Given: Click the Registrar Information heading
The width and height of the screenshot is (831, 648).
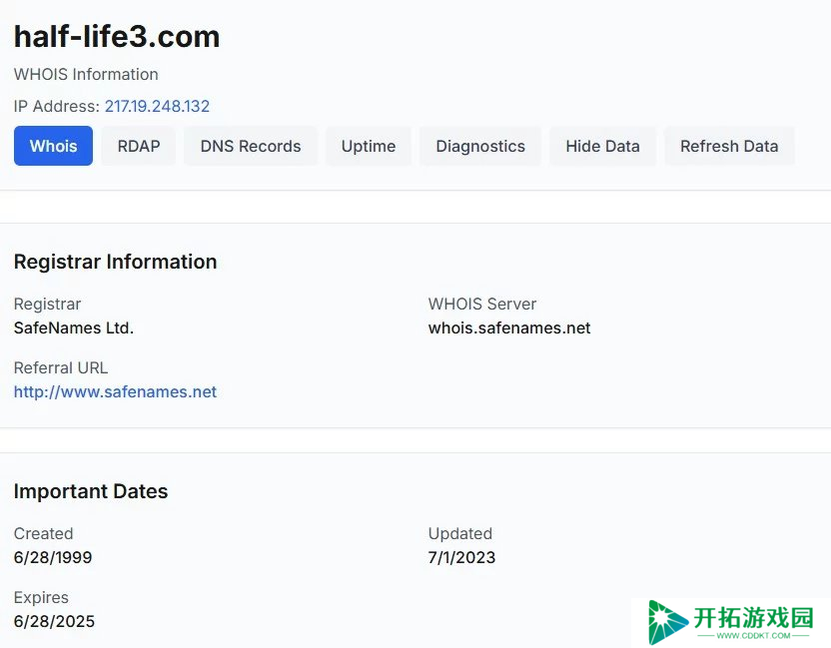Looking at the screenshot, I should click(x=115, y=262).
